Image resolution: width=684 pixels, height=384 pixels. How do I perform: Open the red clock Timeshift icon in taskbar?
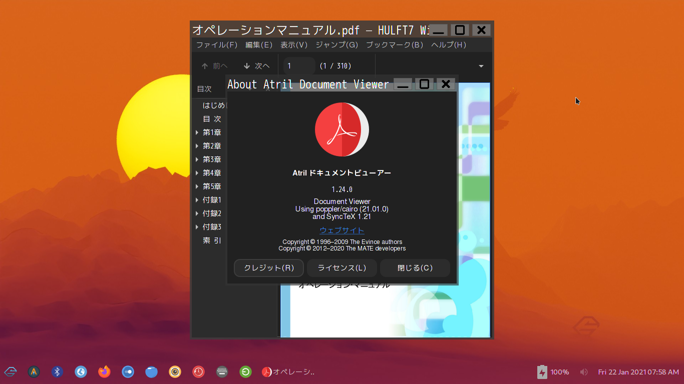198,371
